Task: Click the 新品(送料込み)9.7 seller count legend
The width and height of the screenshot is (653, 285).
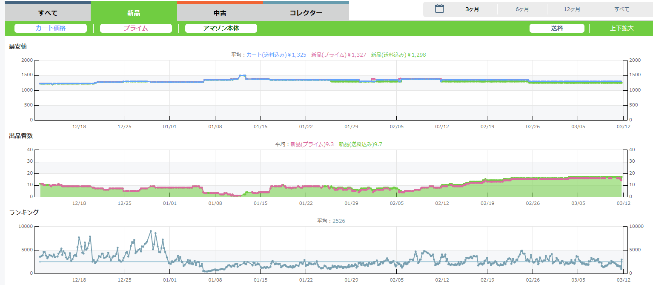Action: [x=360, y=144]
